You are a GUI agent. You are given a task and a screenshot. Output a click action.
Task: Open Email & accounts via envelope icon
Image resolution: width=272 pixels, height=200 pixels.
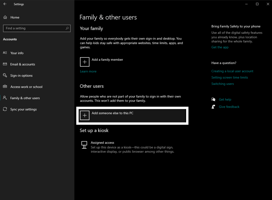5,64
